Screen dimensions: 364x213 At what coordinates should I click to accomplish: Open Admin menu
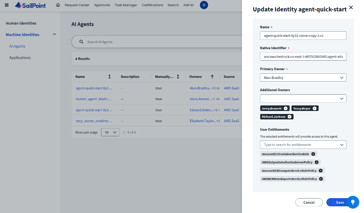tap(188, 5)
